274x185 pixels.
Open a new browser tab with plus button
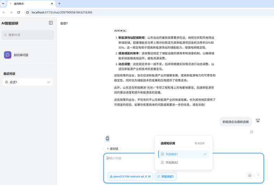click(x=59, y=3)
